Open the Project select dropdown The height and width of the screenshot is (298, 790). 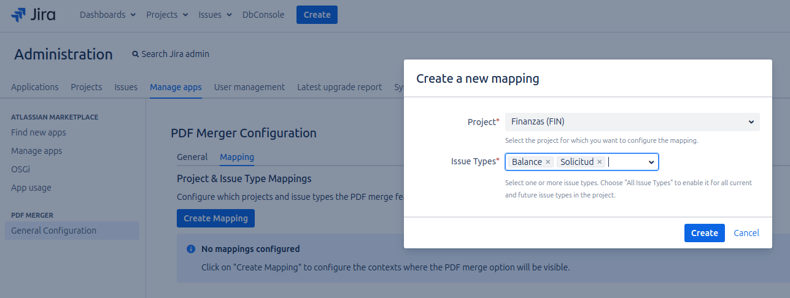click(632, 122)
